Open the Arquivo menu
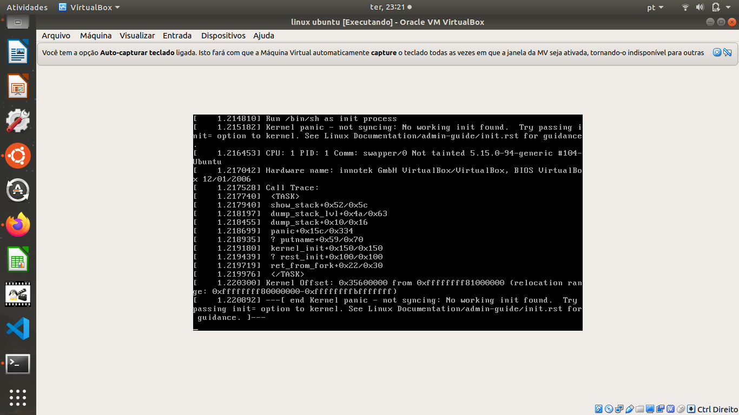 pos(56,36)
